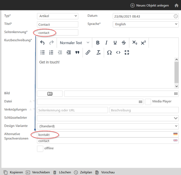Insert a hyperlink in the editor
Screen dimensions: 181x175
click(88, 52)
